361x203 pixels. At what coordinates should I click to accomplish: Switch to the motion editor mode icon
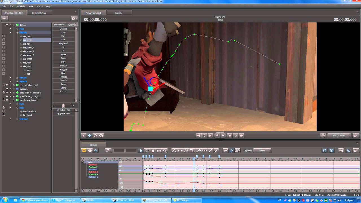tap(90, 151)
